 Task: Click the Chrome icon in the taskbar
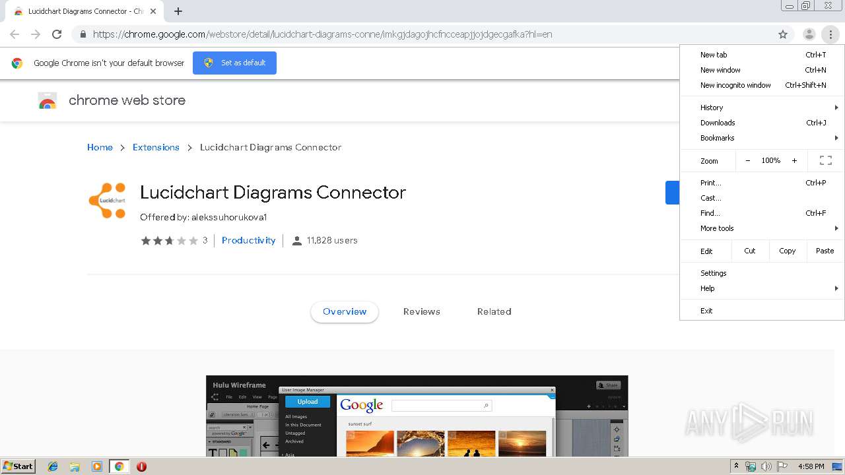[x=119, y=466]
